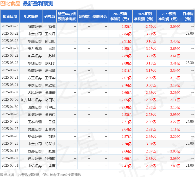Click the 2025预测净利润 column header
This screenshot has width=195, height=177.
pos(120,16)
